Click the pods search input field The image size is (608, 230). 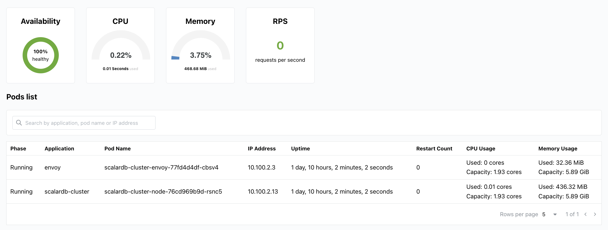(x=88, y=123)
